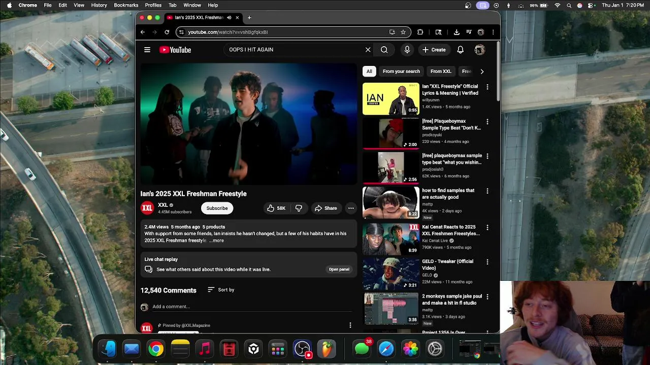Play the GELO - Tweaker thumbnail
This screenshot has height=365, width=650.
coord(391,273)
